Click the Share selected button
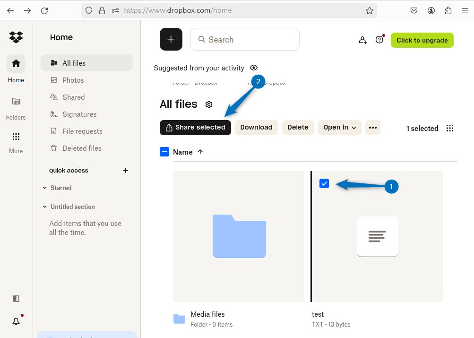This screenshot has width=474, height=338. point(195,128)
